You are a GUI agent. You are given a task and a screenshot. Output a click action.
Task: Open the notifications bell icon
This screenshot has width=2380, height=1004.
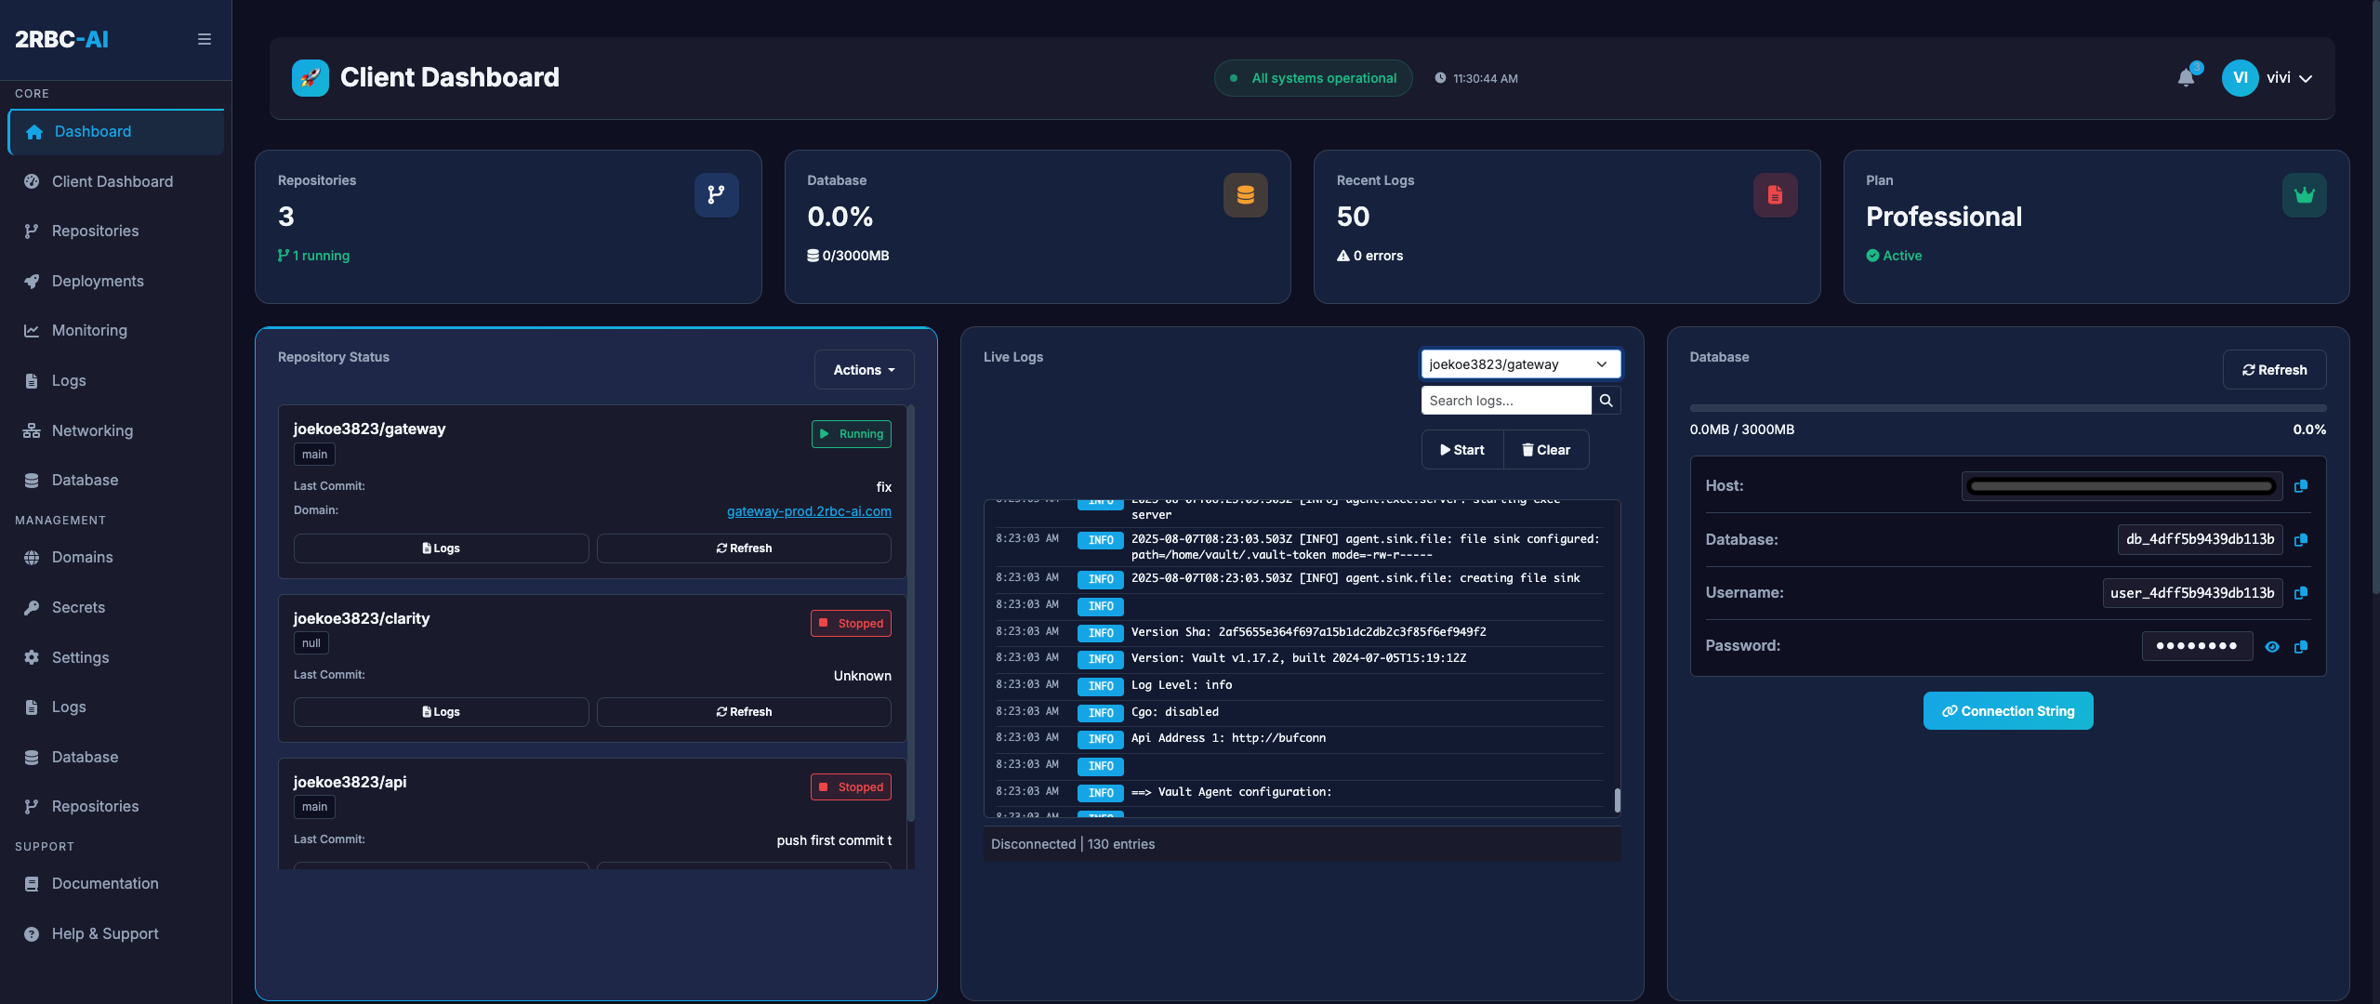point(2187,78)
